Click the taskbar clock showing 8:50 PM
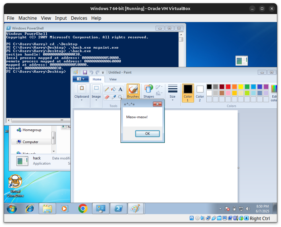 (262, 209)
